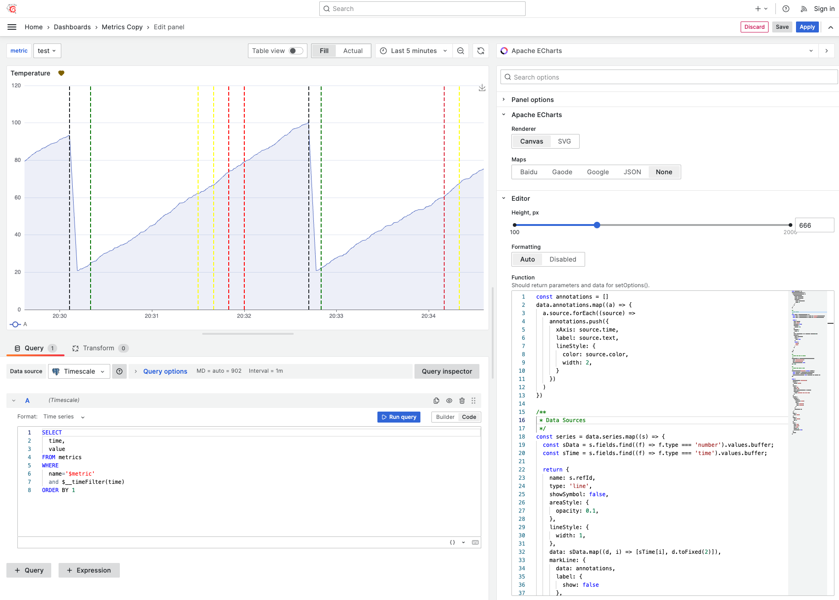Duplicate query A using the copy icon
This screenshot has width=839, height=600.
(436, 400)
